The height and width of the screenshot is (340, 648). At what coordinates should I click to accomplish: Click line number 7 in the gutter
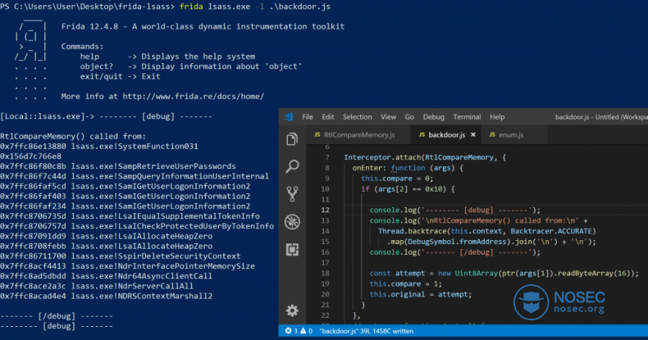click(327, 157)
